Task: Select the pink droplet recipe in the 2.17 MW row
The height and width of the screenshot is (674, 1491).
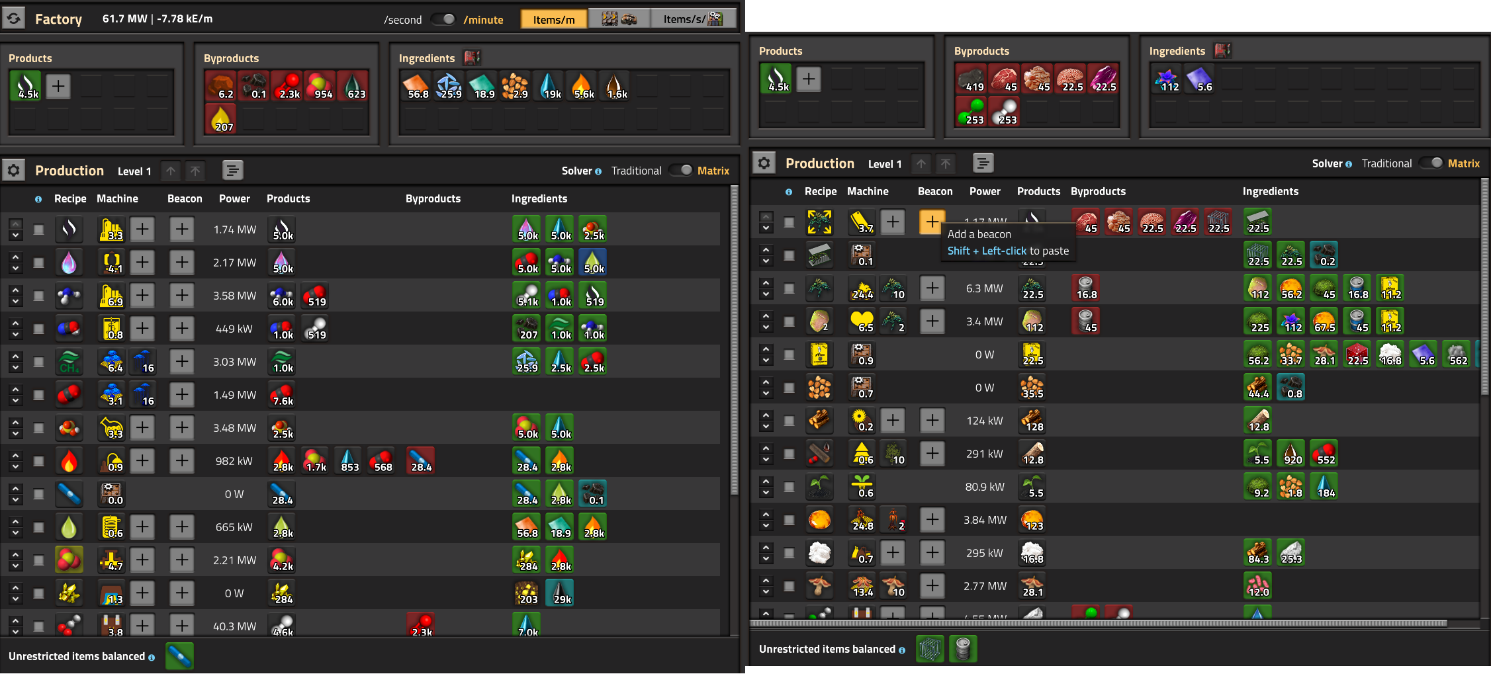Action: pos(69,262)
